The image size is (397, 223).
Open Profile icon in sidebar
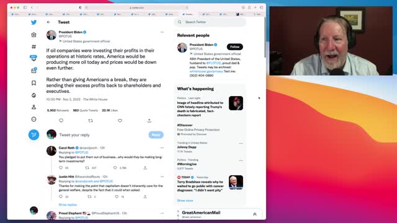click(x=33, y=107)
